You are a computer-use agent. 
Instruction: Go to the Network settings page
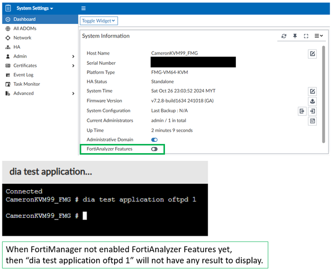click(x=22, y=38)
